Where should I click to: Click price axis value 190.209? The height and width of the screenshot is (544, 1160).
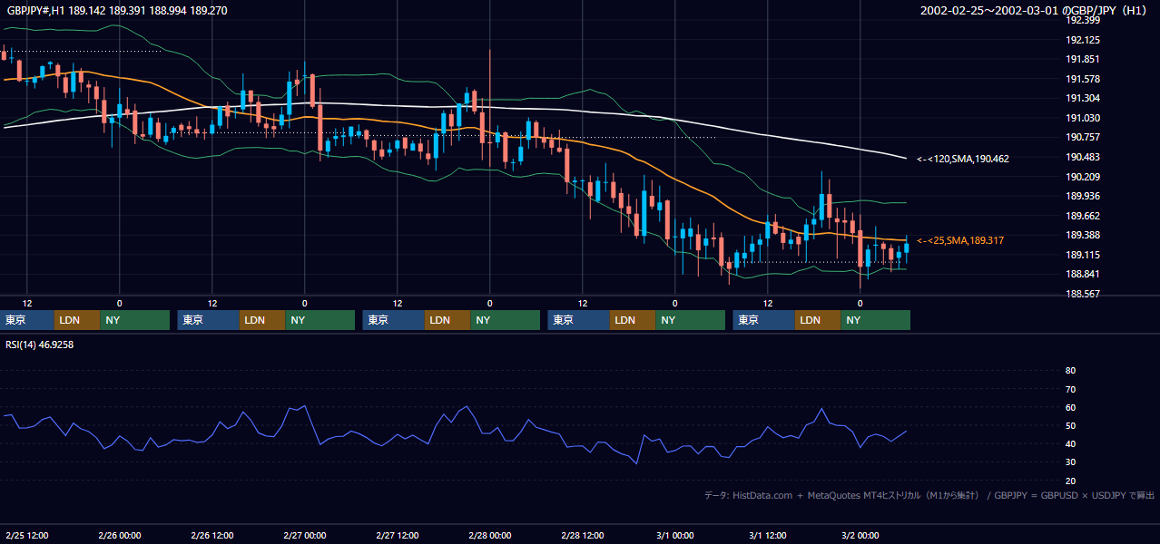pyautogui.click(x=1082, y=177)
